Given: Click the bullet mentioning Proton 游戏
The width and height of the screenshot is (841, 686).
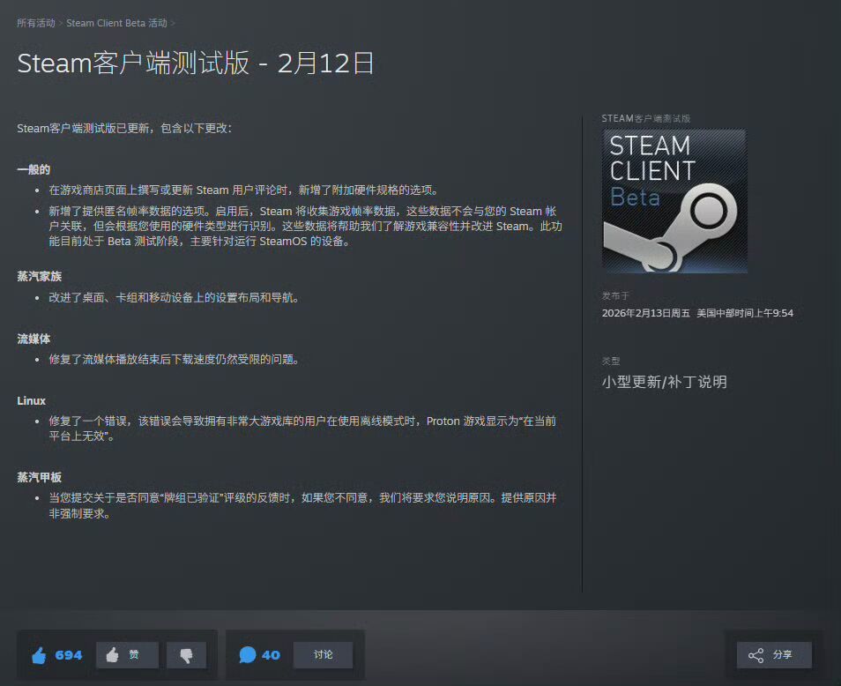Looking at the screenshot, I should [302, 429].
